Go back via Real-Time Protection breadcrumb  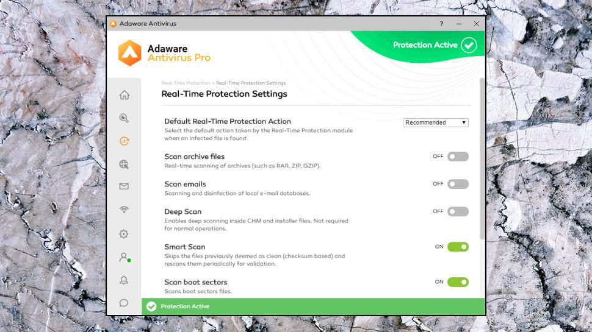(x=186, y=83)
